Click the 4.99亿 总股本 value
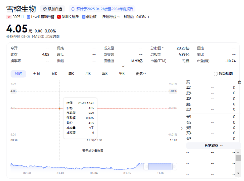Screen dimensions: 244x181 (x=184, y=54)
